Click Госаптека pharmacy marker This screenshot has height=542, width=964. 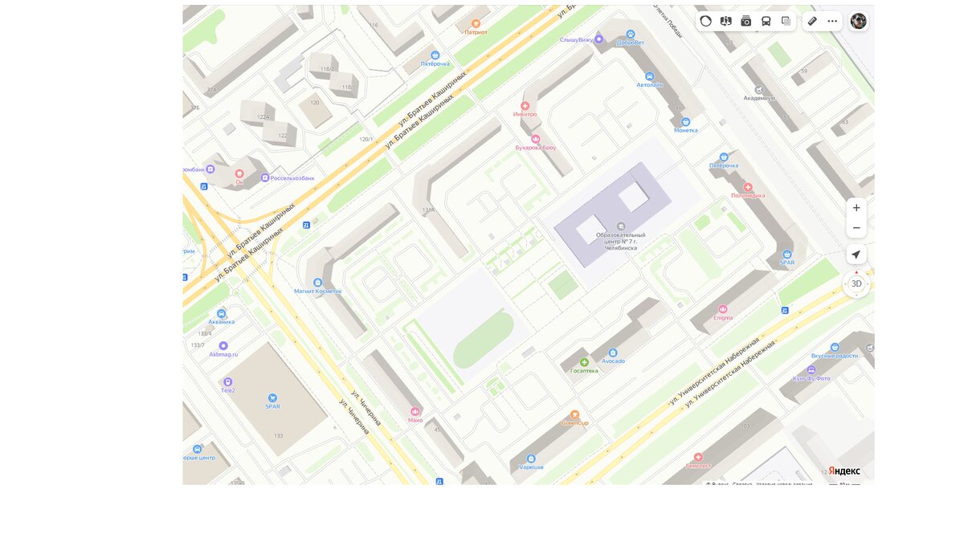coord(584,362)
